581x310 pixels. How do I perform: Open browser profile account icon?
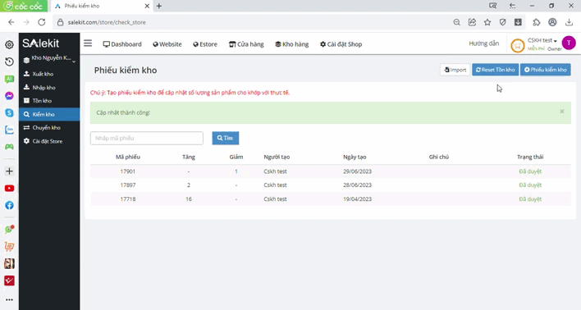[x=552, y=22]
